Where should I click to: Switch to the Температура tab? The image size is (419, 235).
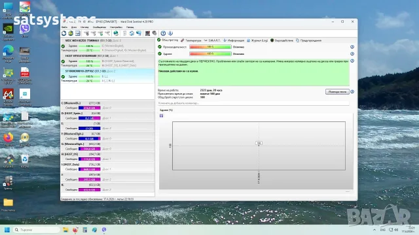point(191,40)
